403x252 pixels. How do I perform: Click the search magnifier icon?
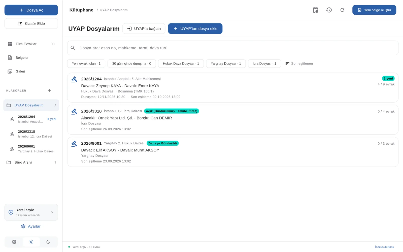(73, 48)
